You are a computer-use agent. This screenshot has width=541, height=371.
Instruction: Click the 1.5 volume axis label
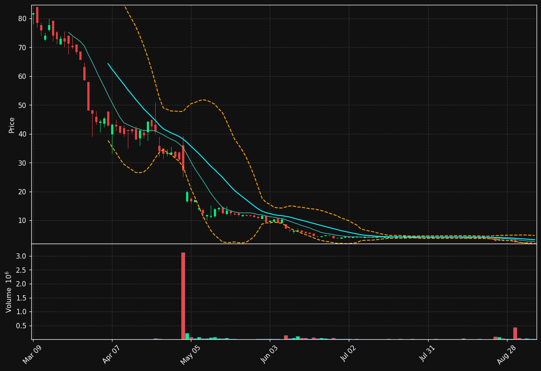tap(22, 298)
